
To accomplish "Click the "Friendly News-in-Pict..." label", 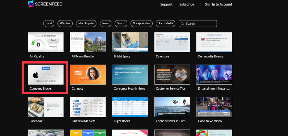I will click(171, 121).
